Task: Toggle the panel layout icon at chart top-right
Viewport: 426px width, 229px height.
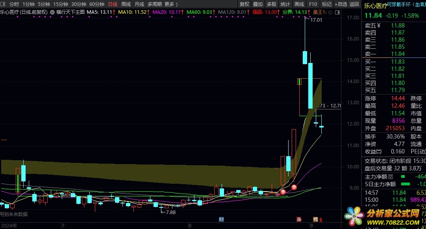Action: pyautogui.click(x=337, y=12)
